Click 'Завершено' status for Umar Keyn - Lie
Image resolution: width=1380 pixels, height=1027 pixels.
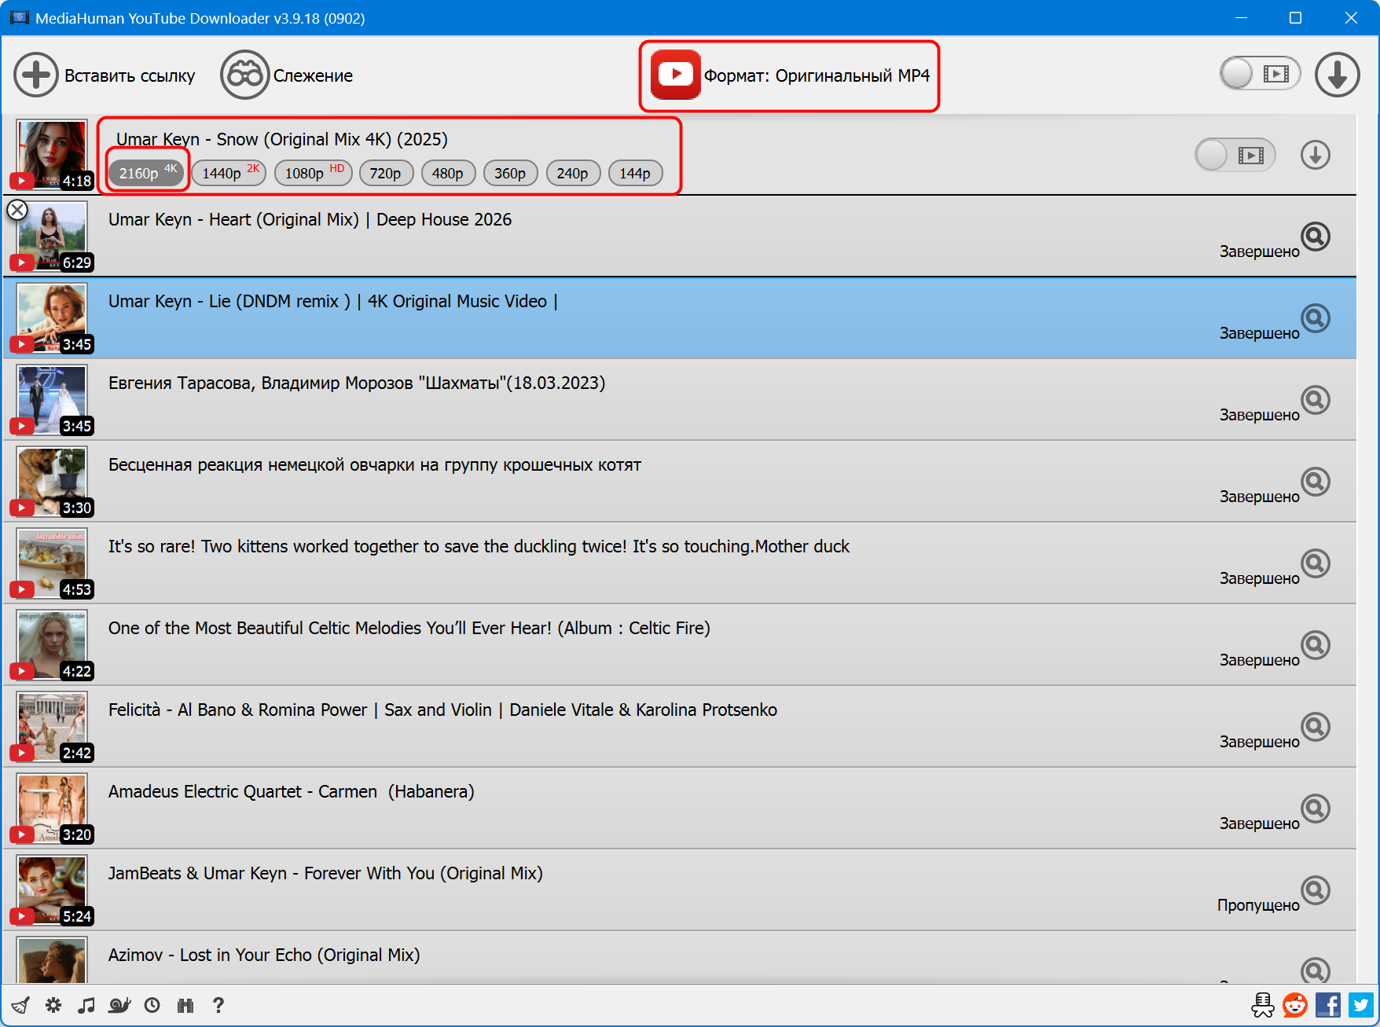pos(1260,333)
